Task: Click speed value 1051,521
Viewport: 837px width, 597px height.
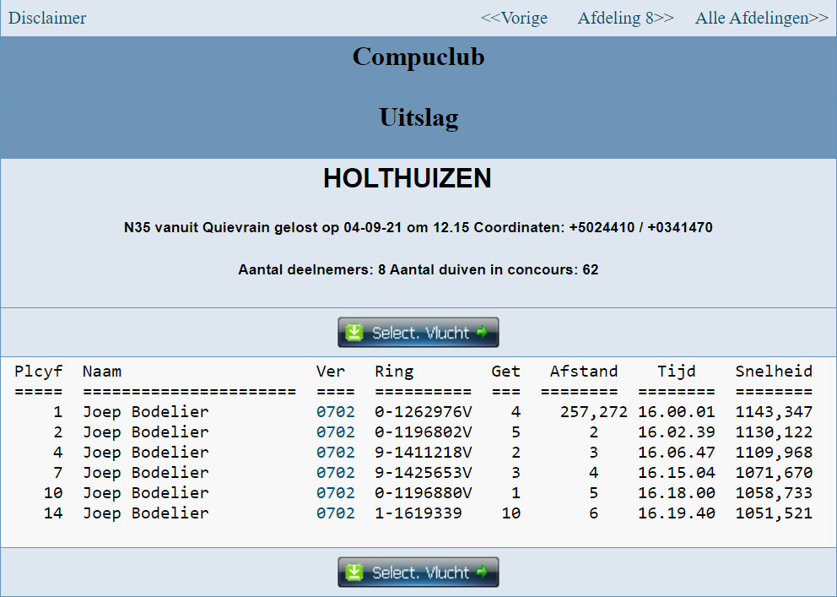Action: coord(774,513)
